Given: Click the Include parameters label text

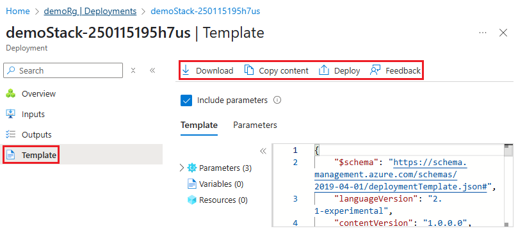Looking at the screenshot, I should point(232,100).
